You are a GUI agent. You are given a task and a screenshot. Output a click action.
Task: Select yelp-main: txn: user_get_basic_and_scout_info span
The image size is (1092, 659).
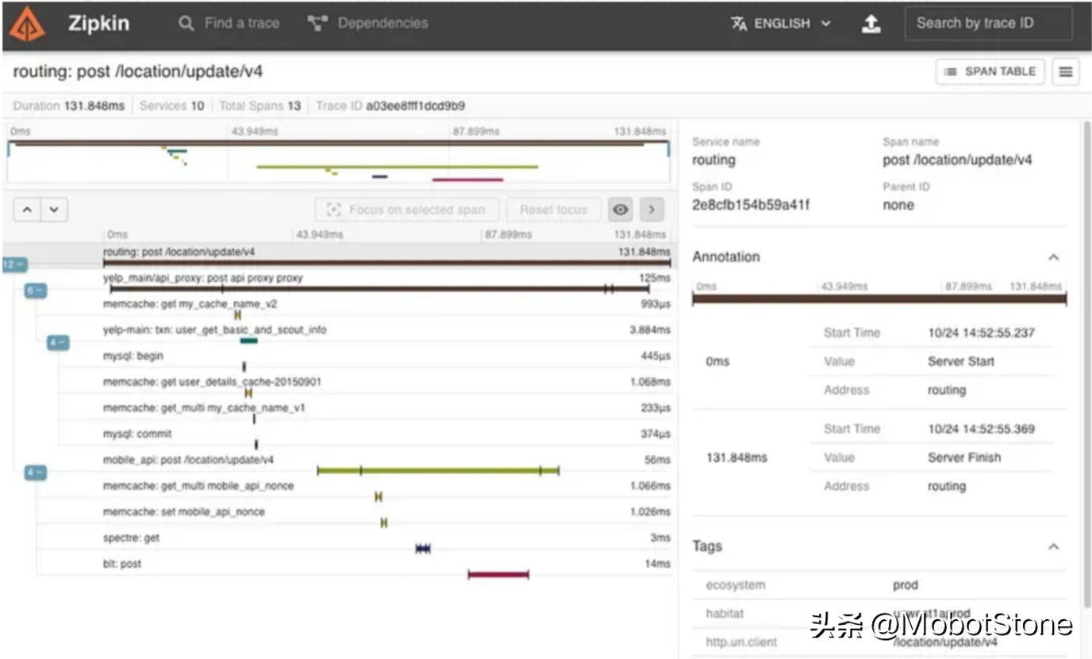(386, 334)
